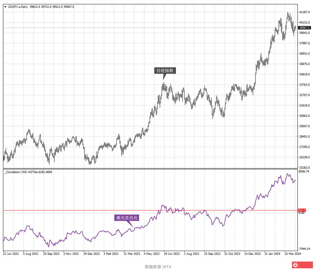Click the 美元兑日元 purple label callout
This screenshot has width=316, height=270.
coord(127,218)
